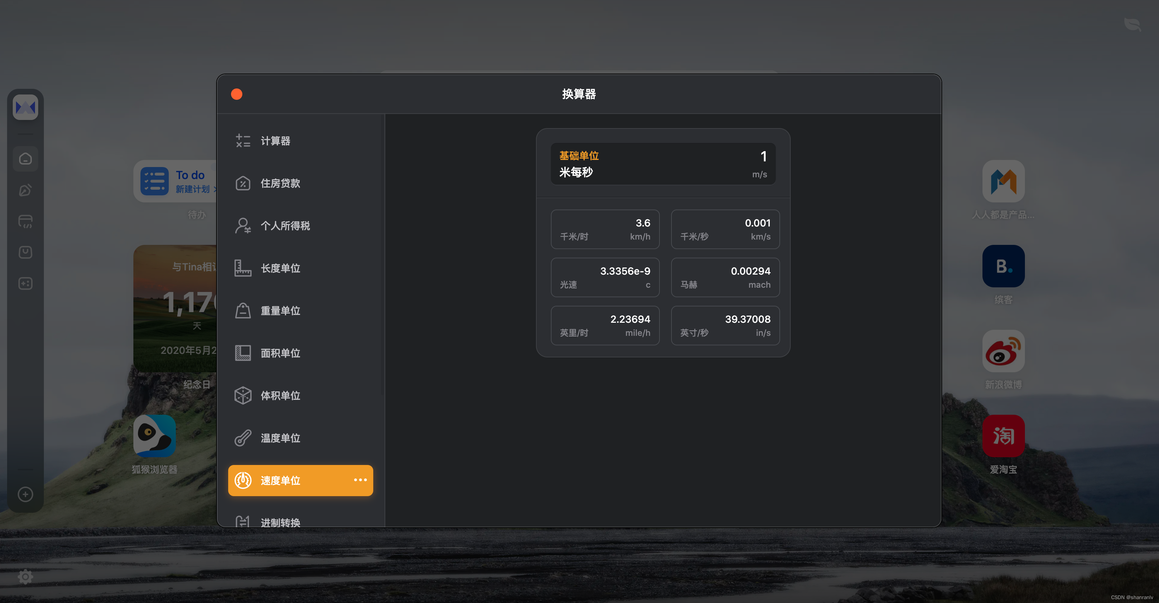Select the 重量单位 weight icon
Viewport: 1159px width, 603px height.
click(x=243, y=310)
